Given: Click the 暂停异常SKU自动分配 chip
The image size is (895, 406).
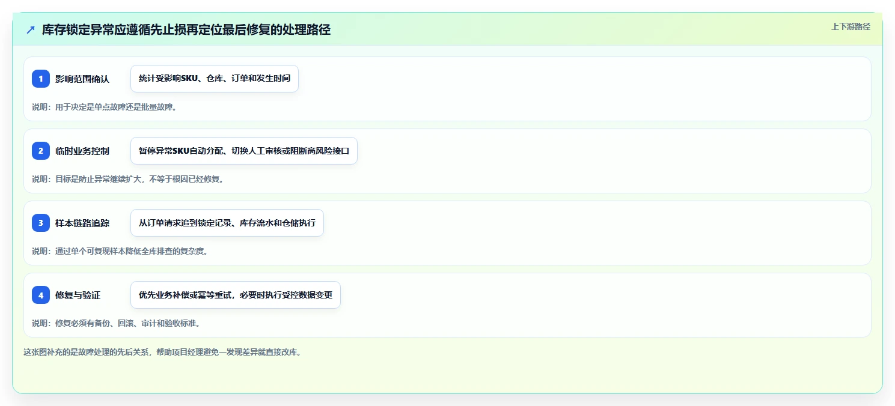Looking at the screenshot, I should pos(244,151).
